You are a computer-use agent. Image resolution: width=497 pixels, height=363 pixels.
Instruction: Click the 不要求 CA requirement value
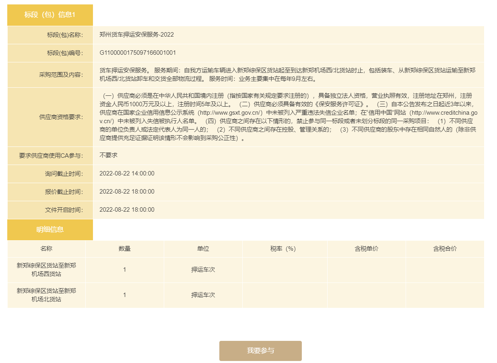(108, 155)
